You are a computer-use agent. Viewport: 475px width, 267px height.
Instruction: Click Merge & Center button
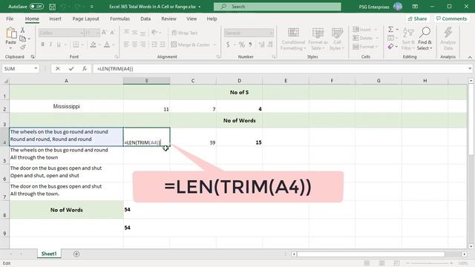click(191, 44)
